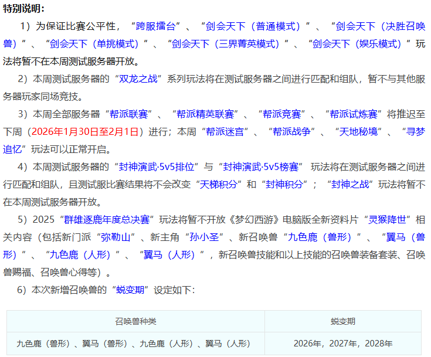
Task: Select the table cell "2026年，2027年，2028年"
Action: (342, 344)
